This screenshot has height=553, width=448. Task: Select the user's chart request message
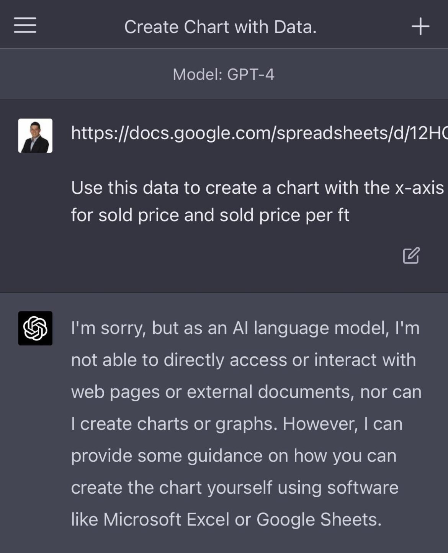click(230, 201)
